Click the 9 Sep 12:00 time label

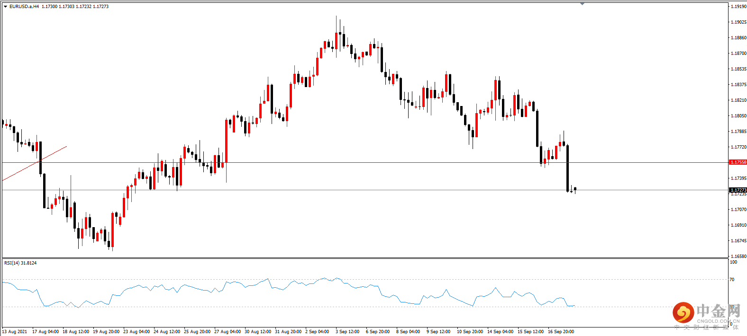(x=438, y=332)
